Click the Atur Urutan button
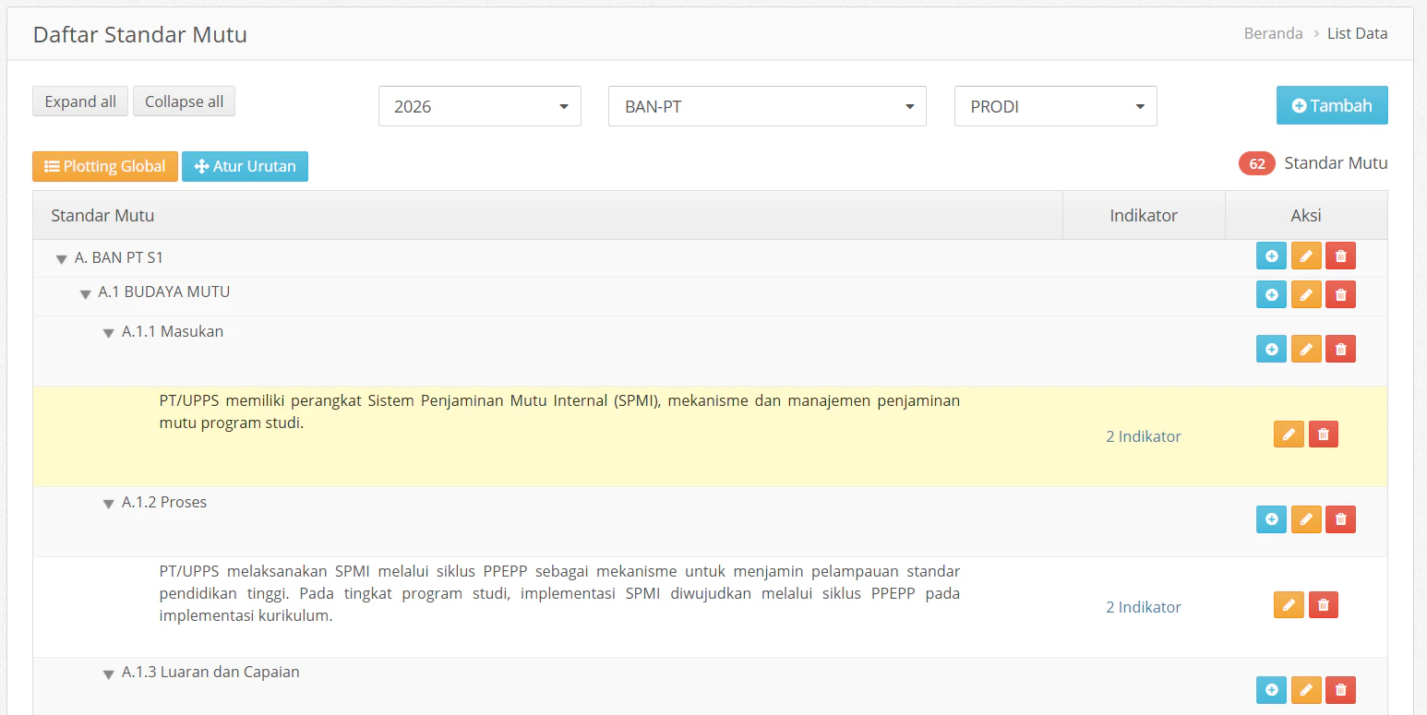Image resolution: width=1427 pixels, height=715 pixels. (x=245, y=166)
